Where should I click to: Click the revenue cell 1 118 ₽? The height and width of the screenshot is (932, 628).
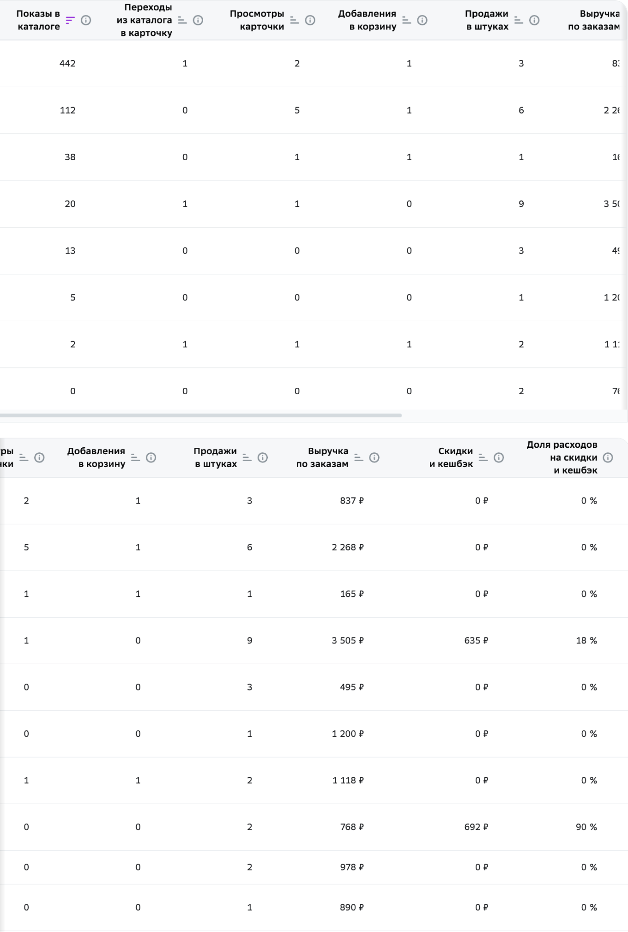tap(348, 781)
